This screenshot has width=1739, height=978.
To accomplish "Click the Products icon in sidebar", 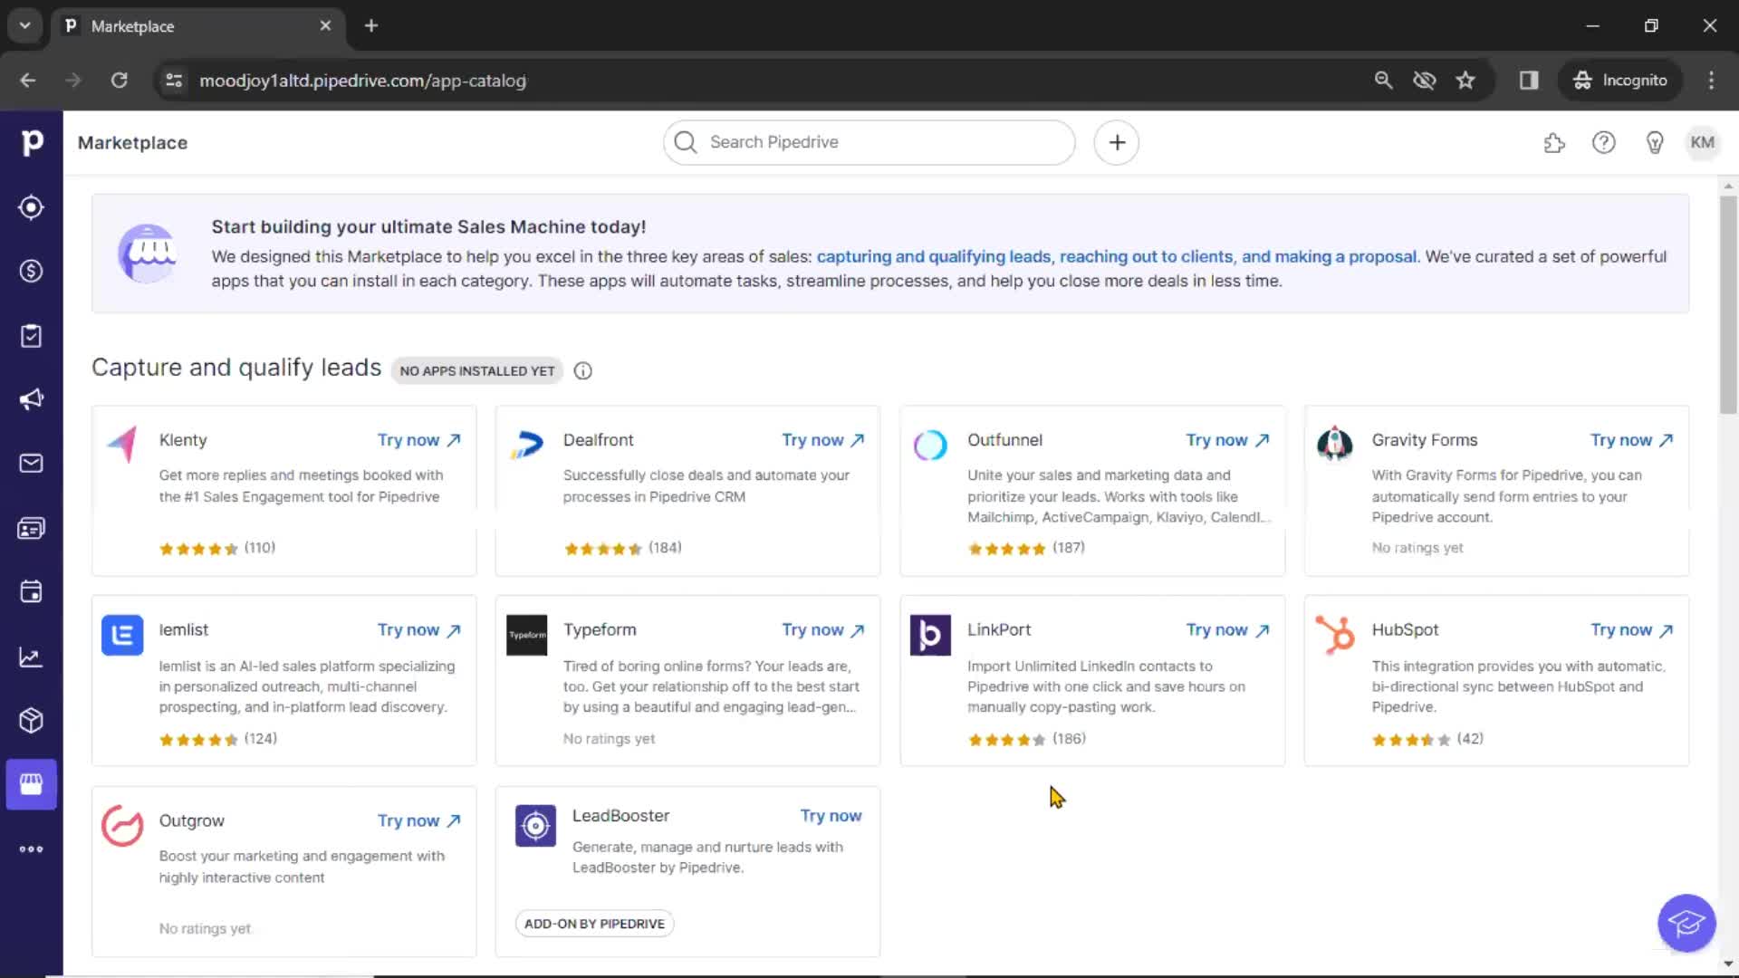I will (31, 719).
